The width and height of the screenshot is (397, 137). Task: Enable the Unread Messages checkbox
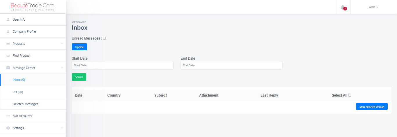(104, 38)
